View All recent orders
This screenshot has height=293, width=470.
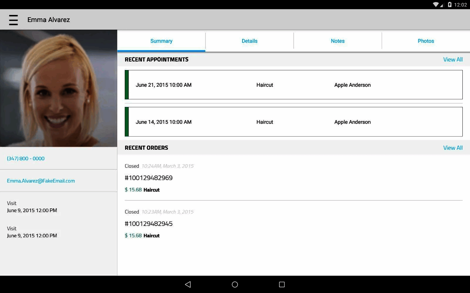click(452, 148)
